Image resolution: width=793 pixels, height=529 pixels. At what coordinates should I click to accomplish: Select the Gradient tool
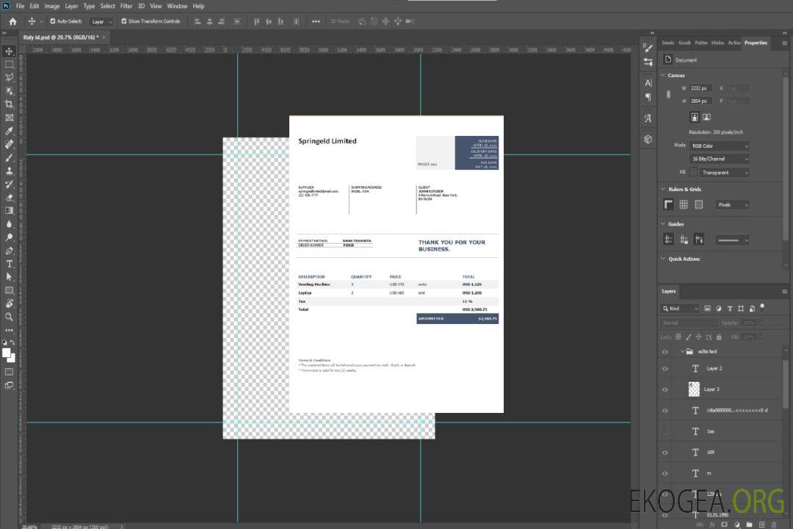pyautogui.click(x=9, y=211)
